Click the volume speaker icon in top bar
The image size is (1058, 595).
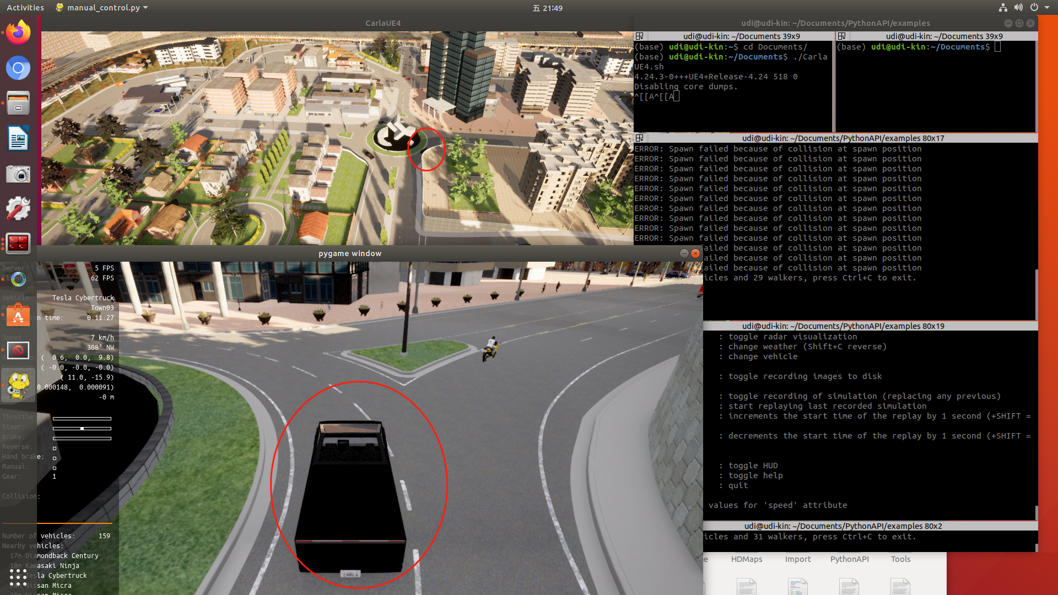point(1018,8)
